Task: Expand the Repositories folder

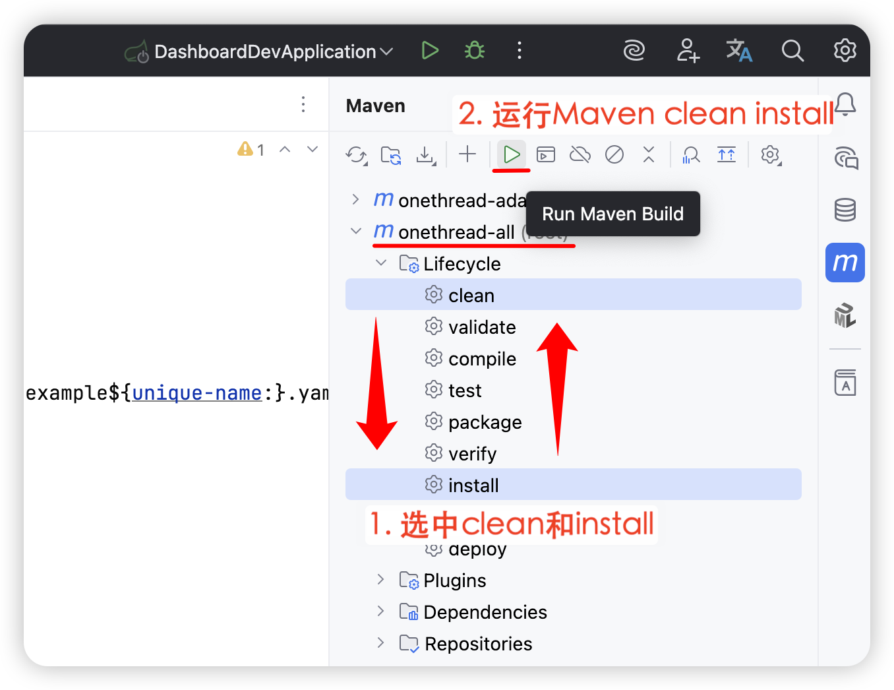Action: coord(380,643)
